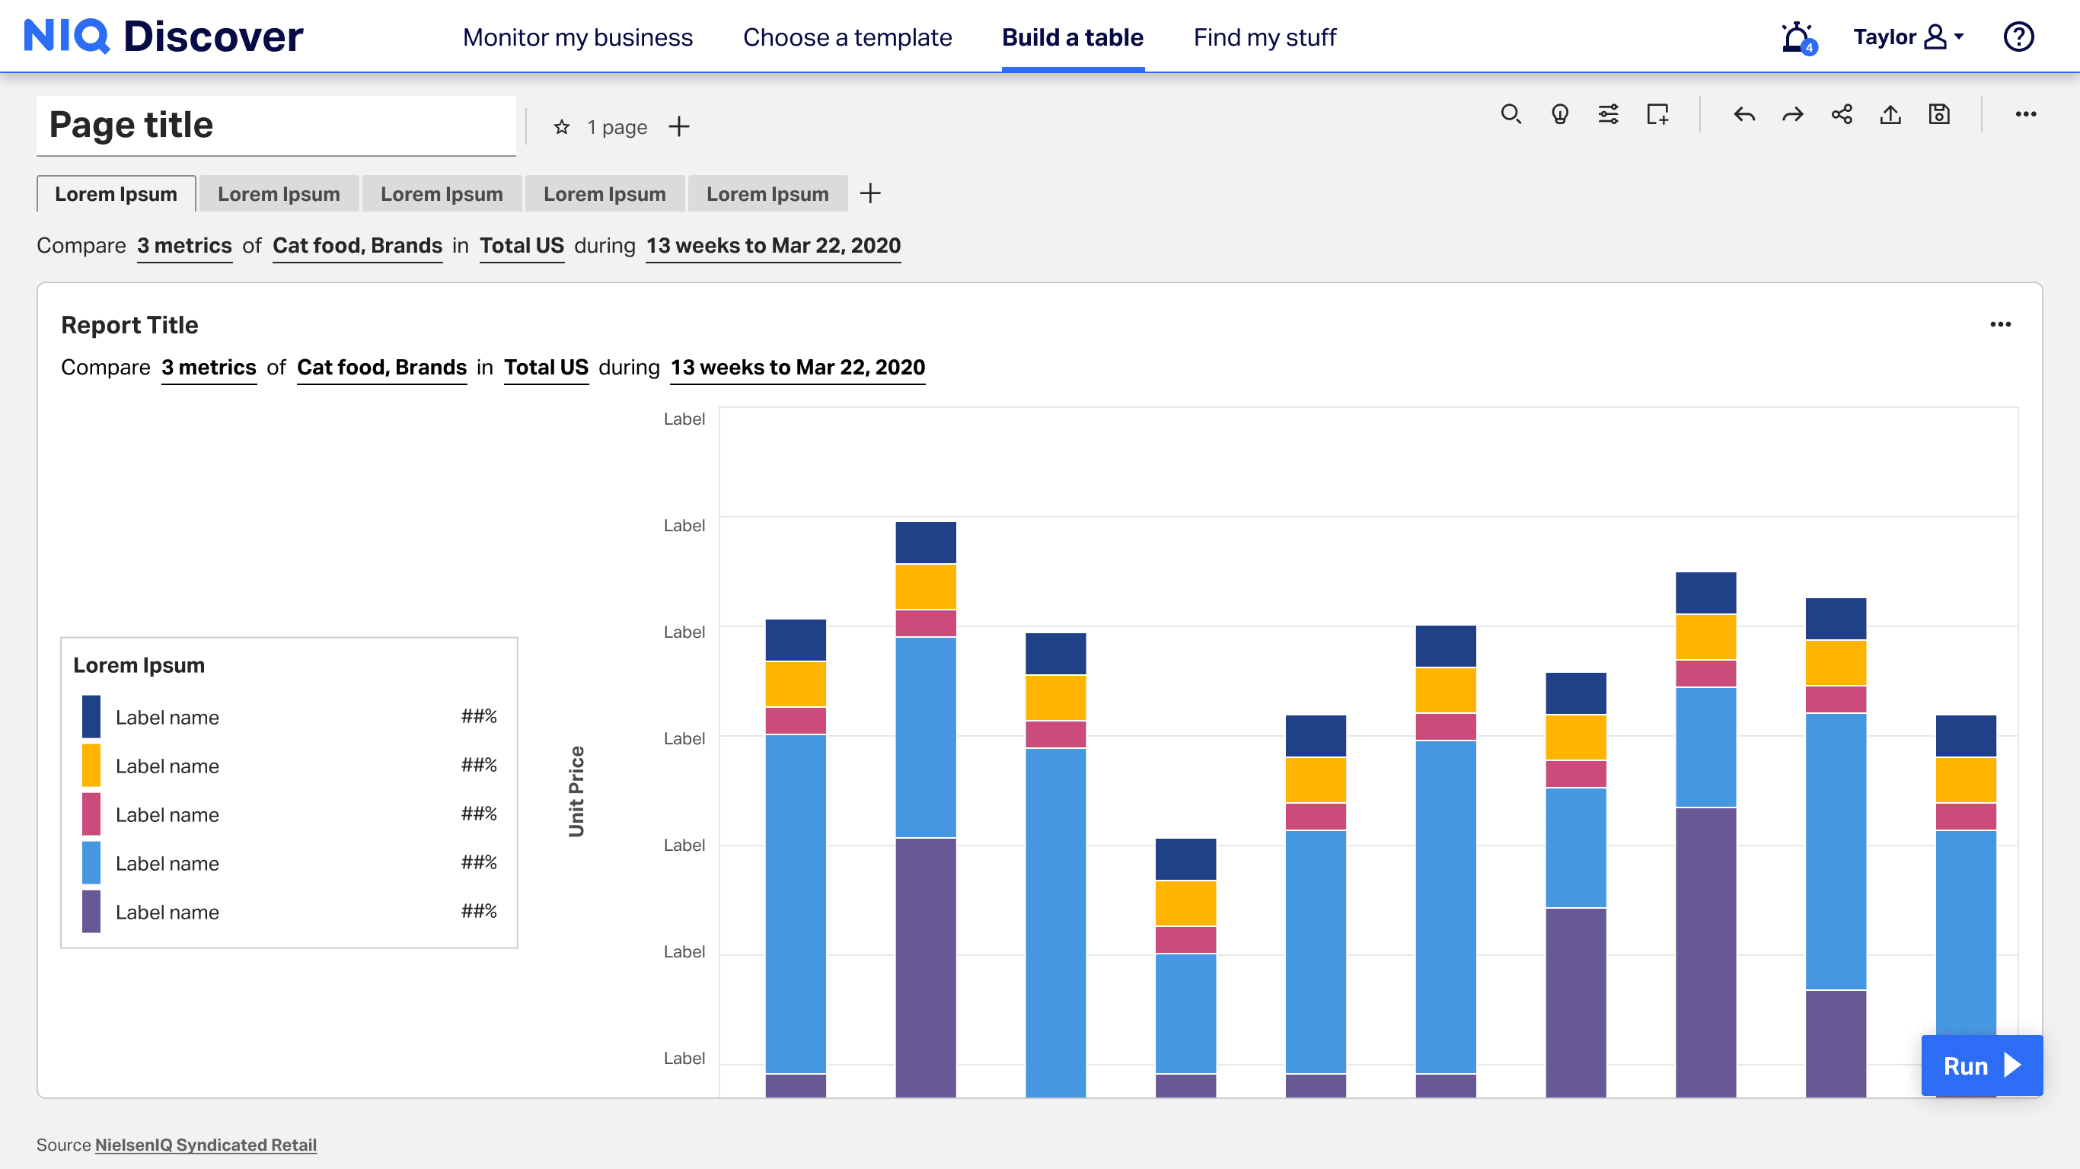This screenshot has height=1169, width=2080.
Task: Open the filter sliders settings icon
Action: click(x=1608, y=114)
